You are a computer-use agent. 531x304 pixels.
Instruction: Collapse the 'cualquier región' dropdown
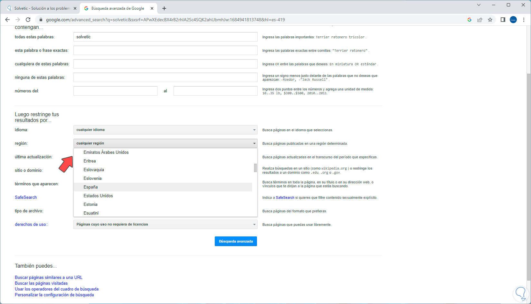166,143
